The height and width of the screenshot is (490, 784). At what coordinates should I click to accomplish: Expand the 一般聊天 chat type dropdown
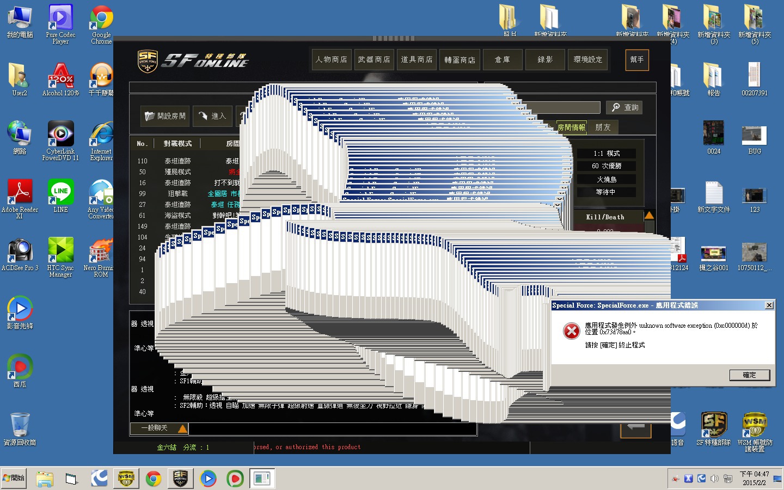182,429
